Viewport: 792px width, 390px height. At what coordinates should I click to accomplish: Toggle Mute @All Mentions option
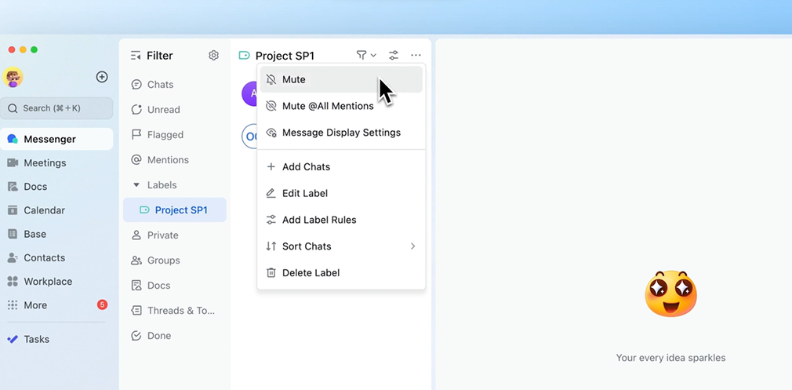pyautogui.click(x=328, y=106)
